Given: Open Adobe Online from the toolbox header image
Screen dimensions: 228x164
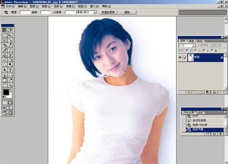Looking at the screenshot, I should [7, 30].
